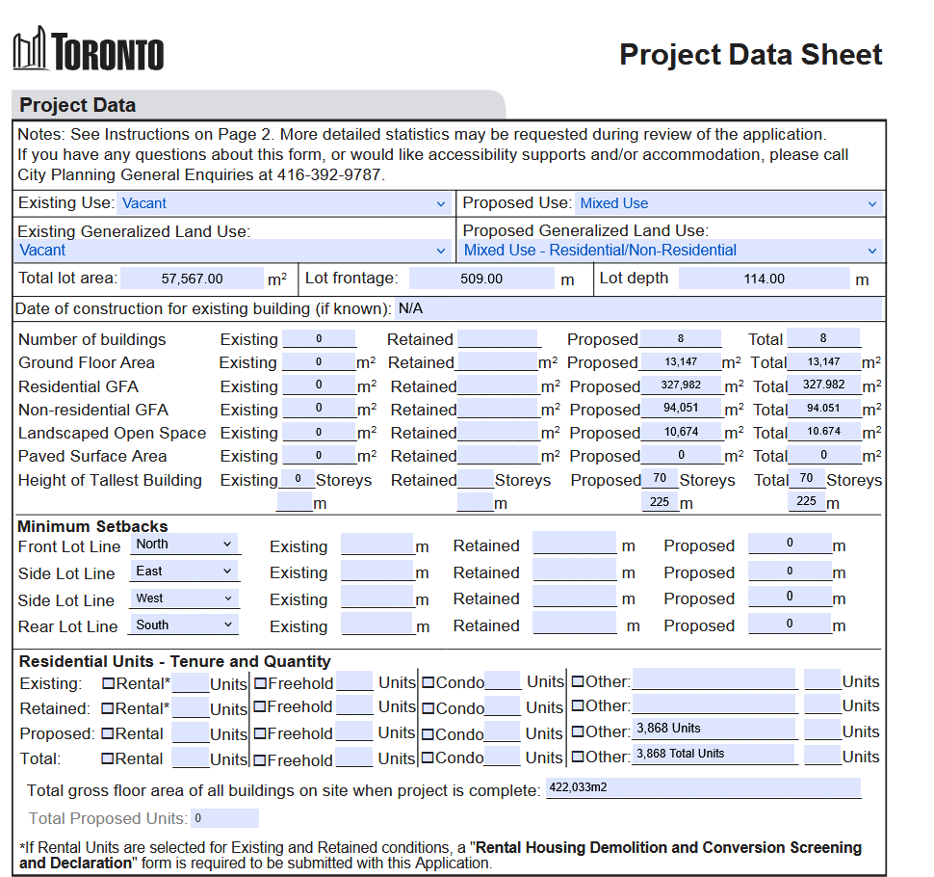This screenshot has height=877, width=934.
Task: Select the Total Proposed Units field
Action: tap(224, 818)
